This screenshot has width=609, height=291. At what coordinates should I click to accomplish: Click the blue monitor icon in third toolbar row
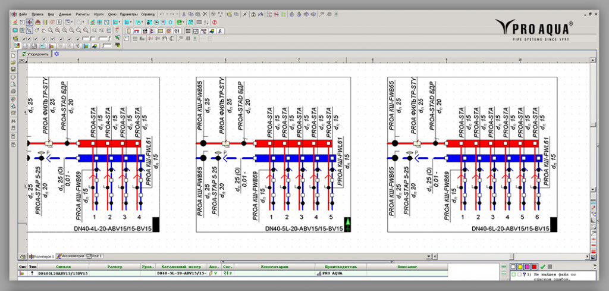pyautogui.click(x=15, y=30)
